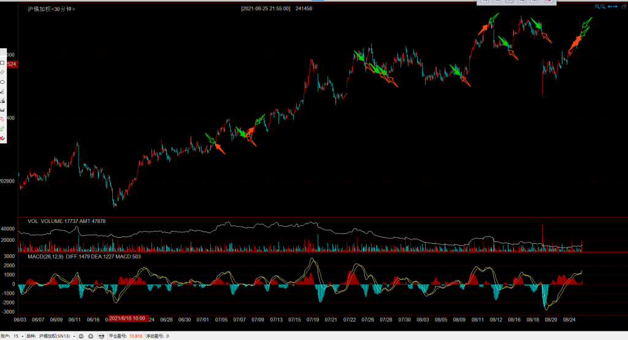Select the green down arrow marker tool
Viewport: 628px width, 340px height.
[x=2, y=129]
